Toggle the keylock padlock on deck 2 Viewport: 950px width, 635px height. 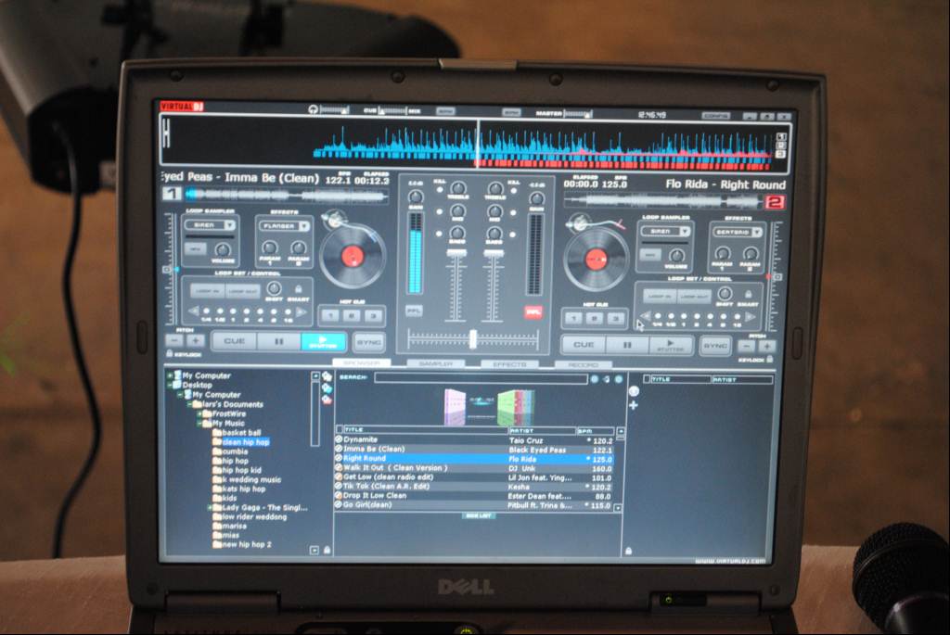[x=769, y=360]
